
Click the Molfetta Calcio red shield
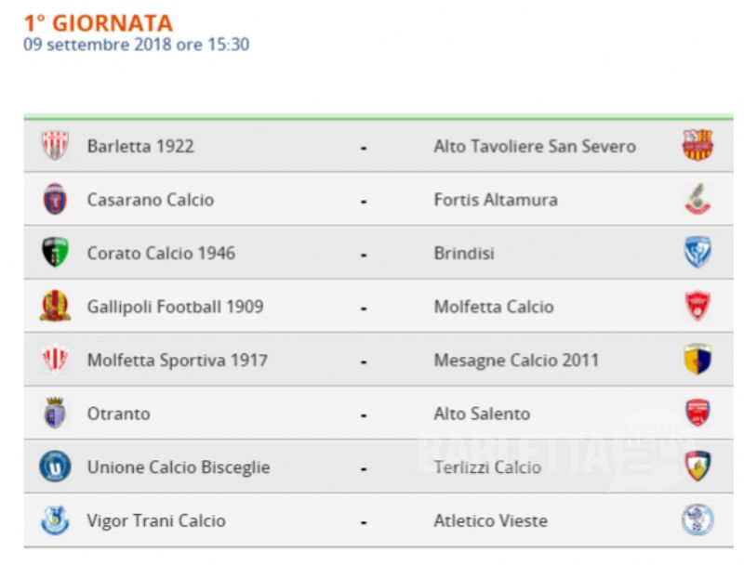[x=697, y=306]
